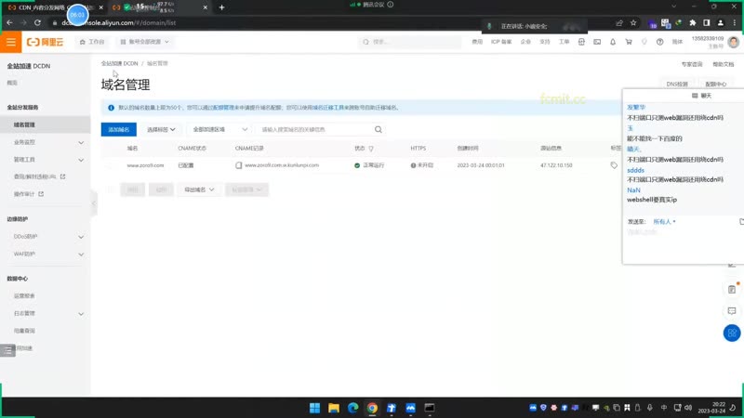
Task: Click the floating chat feedback icon
Action: (732, 311)
